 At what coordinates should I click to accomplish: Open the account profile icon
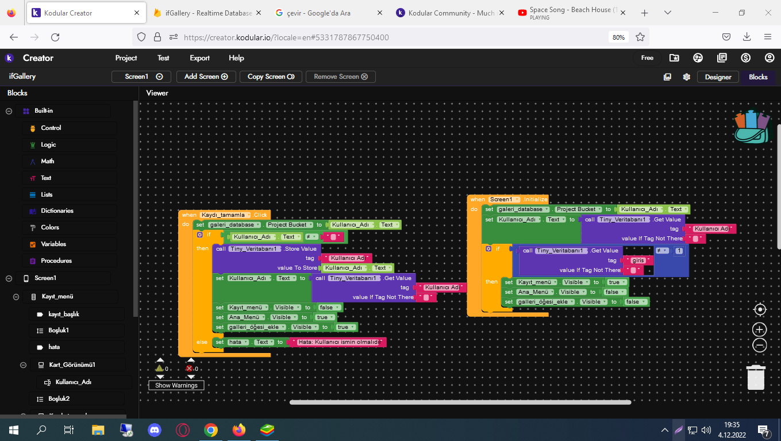[x=770, y=58]
